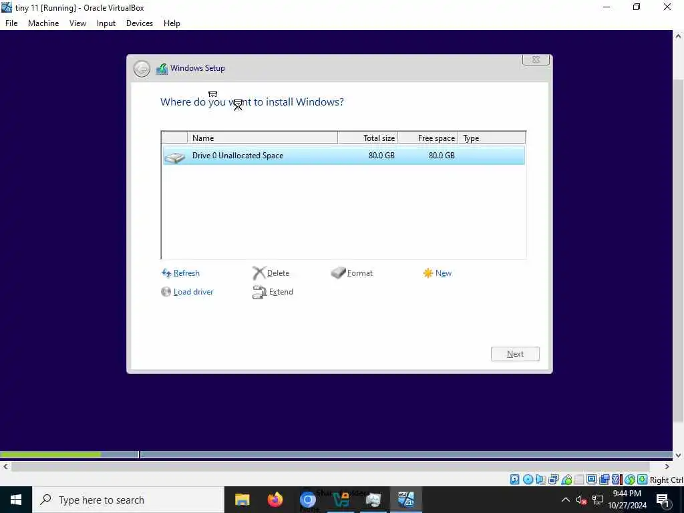Click the Next button
Viewport: 684px width, 513px height.
point(515,354)
